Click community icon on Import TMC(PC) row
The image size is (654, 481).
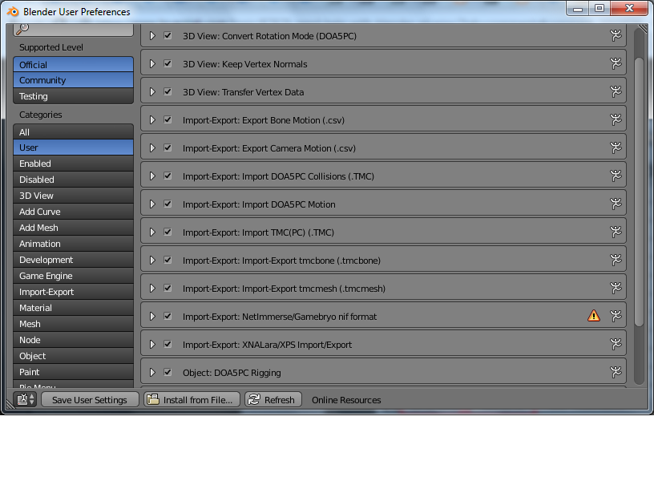616,232
